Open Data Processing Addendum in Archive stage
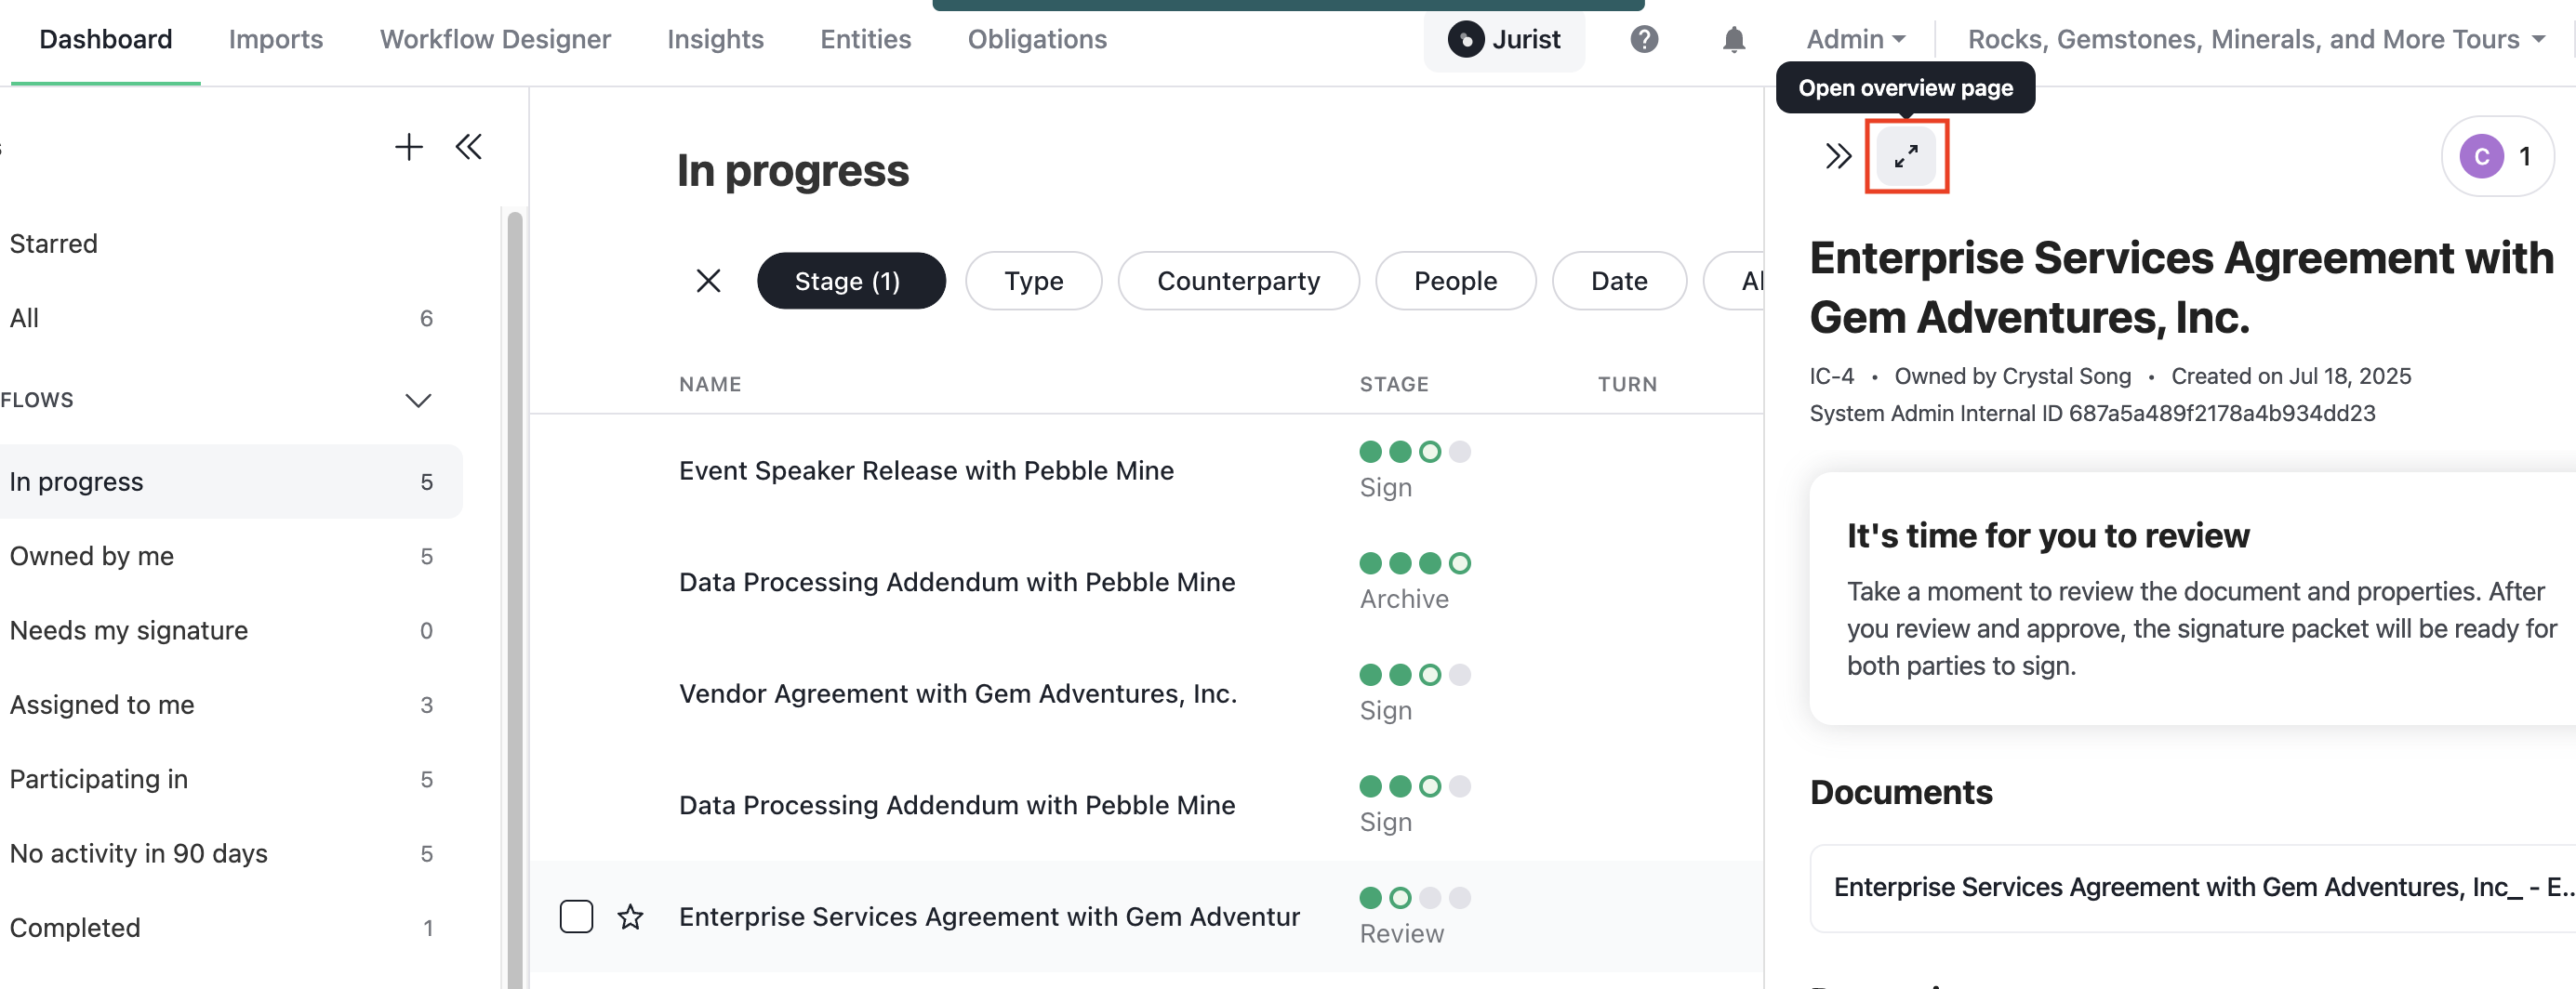2576x989 pixels. tap(957, 582)
